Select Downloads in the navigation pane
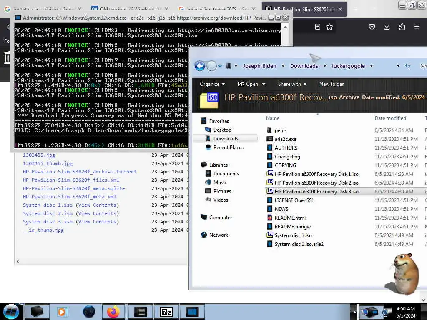Viewport: 427px width, 320px height. click(226, 138)
